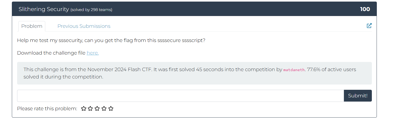Click the "here." download link

93,53
